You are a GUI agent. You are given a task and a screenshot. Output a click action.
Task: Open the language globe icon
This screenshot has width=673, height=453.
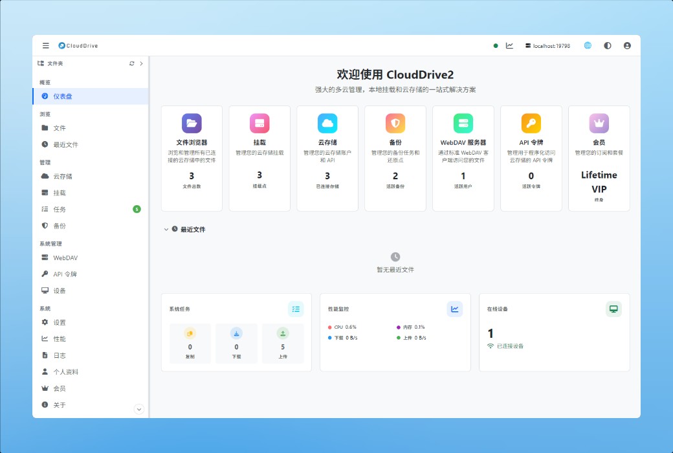(x=588, y=45)
